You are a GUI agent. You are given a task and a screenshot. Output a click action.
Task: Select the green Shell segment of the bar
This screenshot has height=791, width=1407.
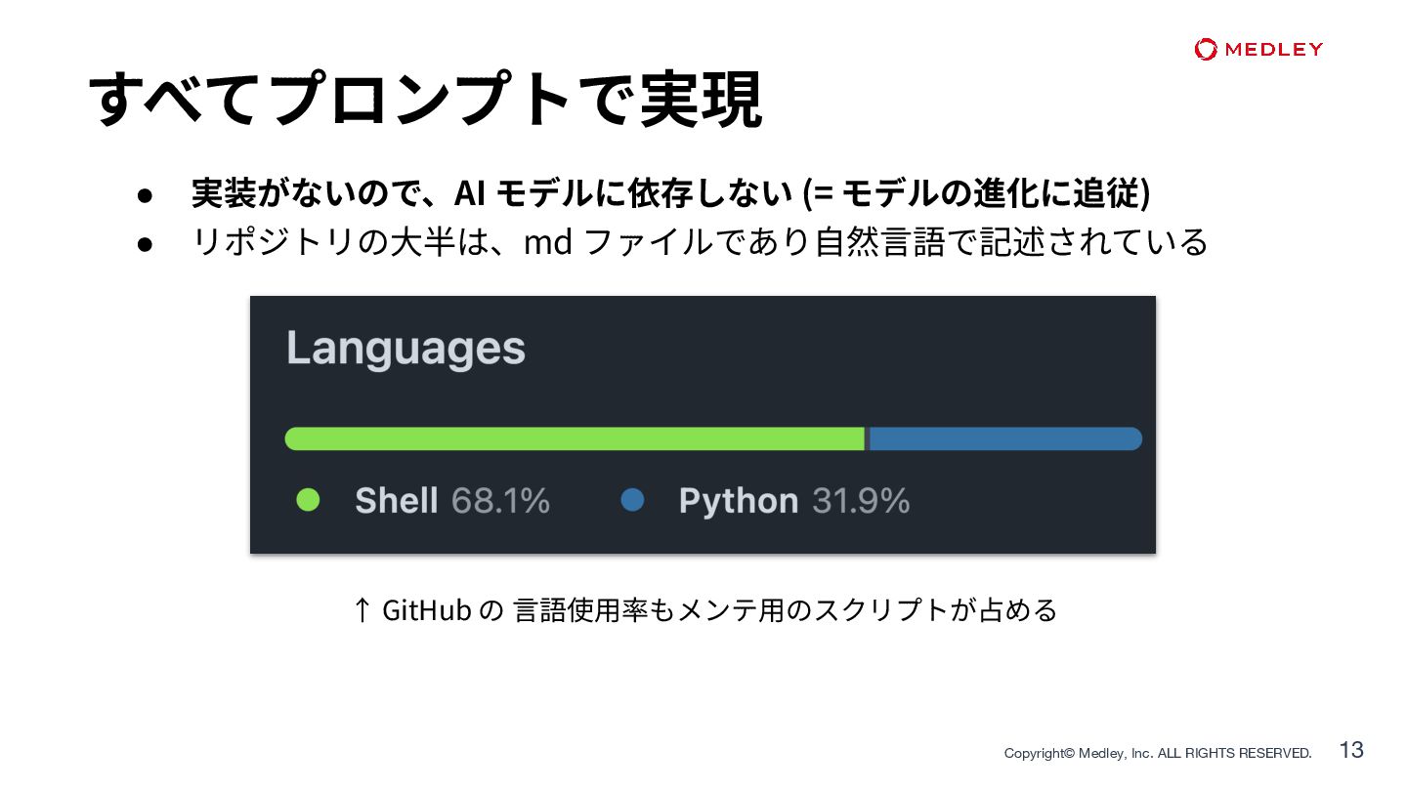tap(575, 438)
